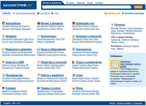Click the tire icon beside Автомобили
Screen dimensions: 146x106
point(3,23)
